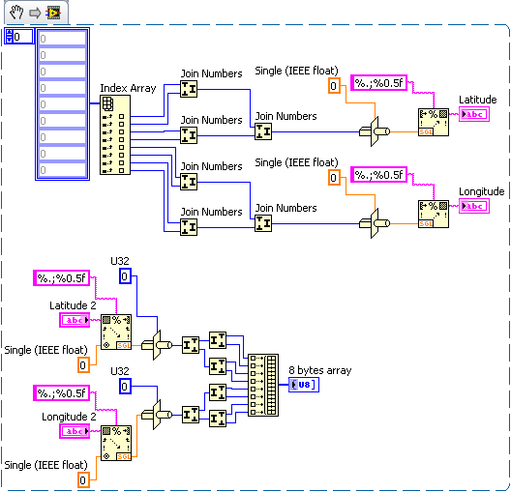Click the Latitude 2 label
Image resolution: width=511 pixels, height=492 pixels.
click(x=73, y=305)
